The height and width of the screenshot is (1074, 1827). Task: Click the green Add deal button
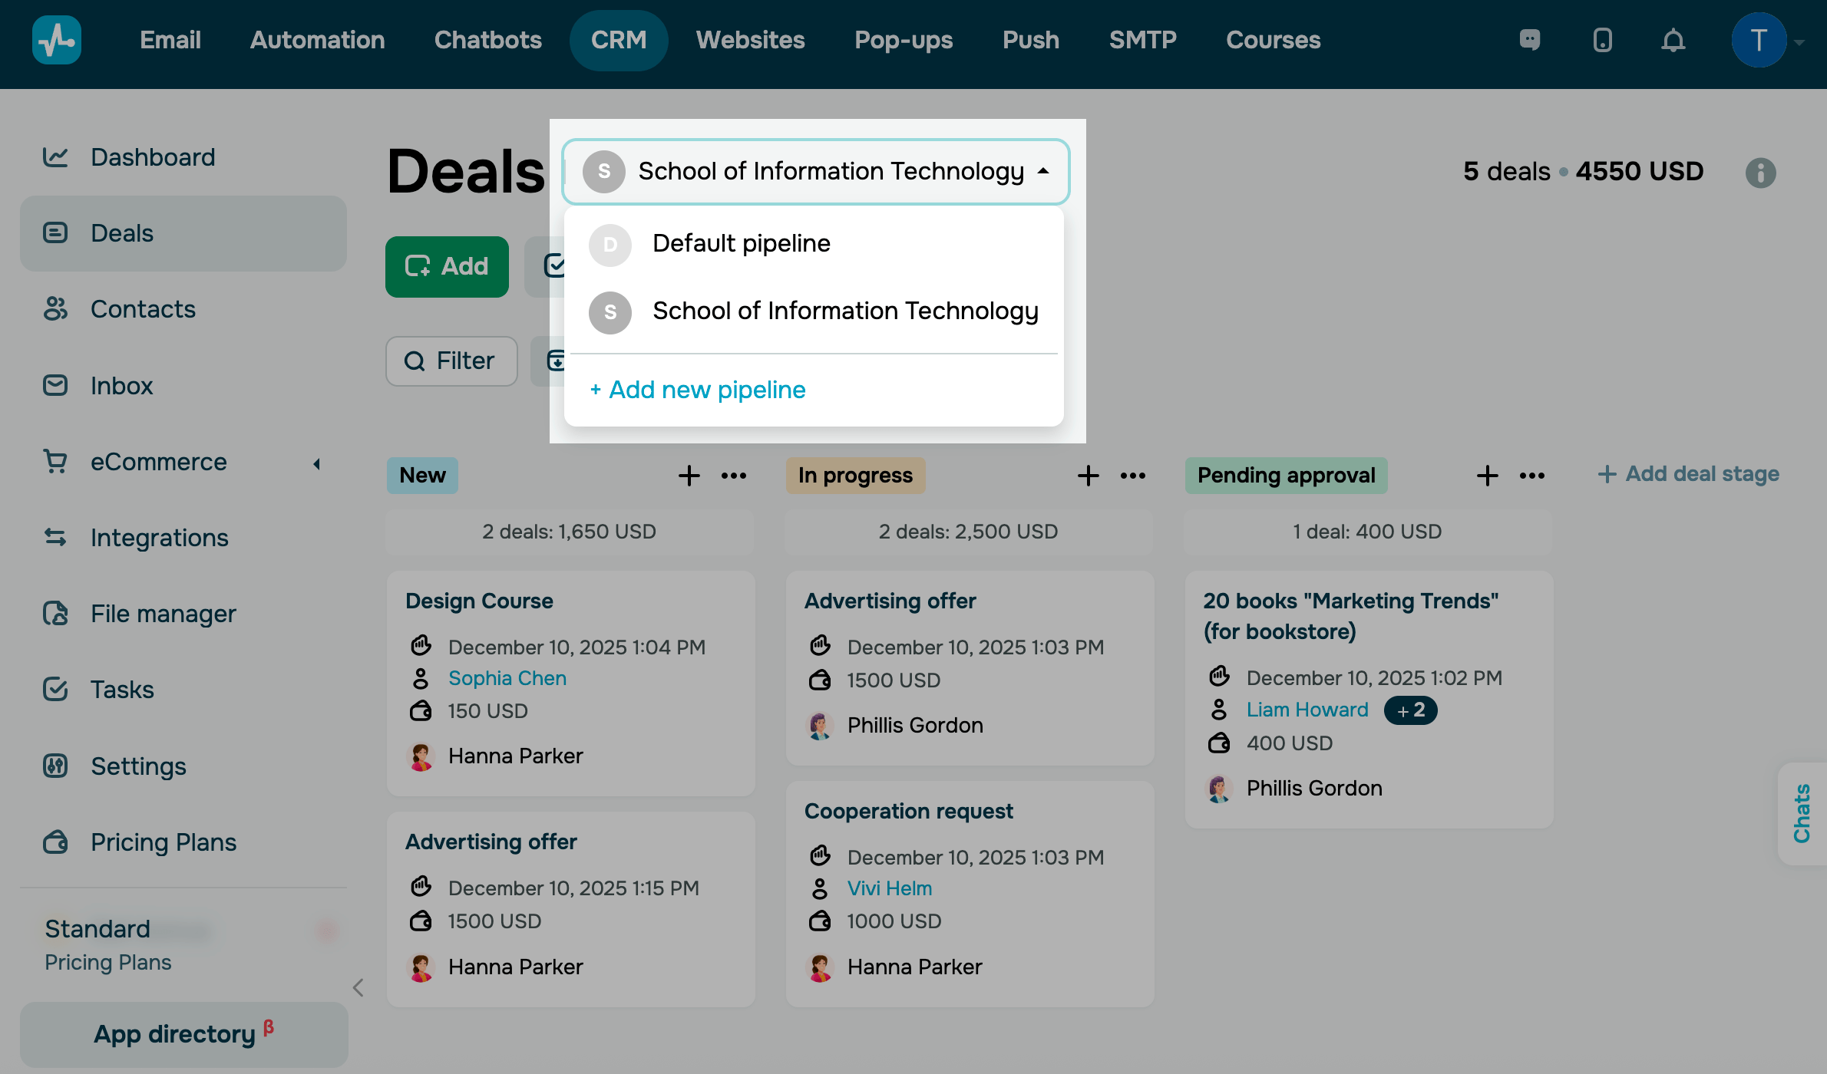[x=447, y=266]
